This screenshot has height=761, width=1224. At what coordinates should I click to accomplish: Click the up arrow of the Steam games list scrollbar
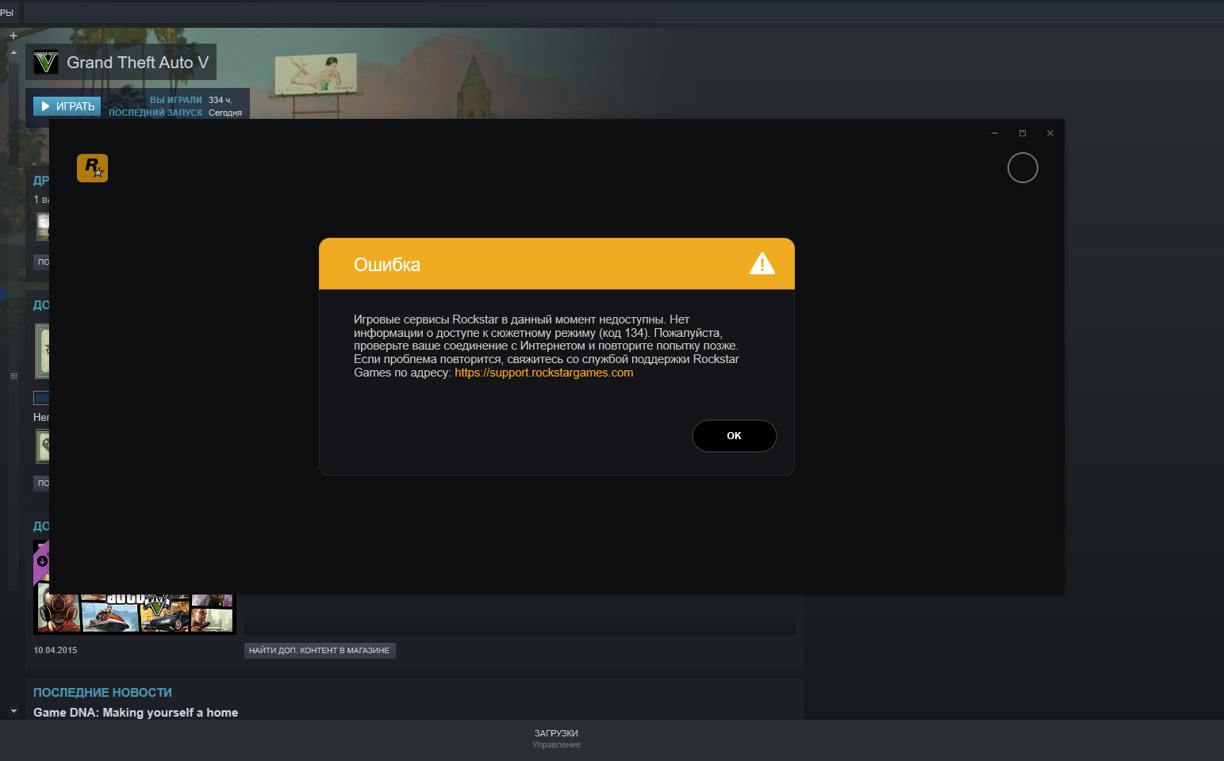13,52
